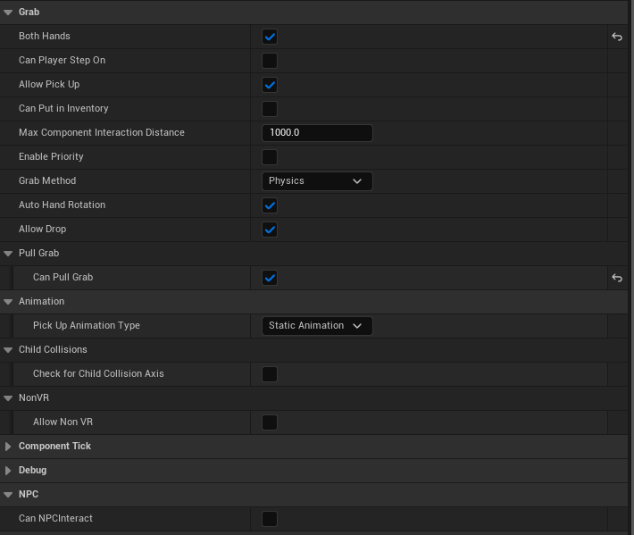
Task: Collapse the Pull Grab section
Action: pyautogui.click(x=8, y=254)
